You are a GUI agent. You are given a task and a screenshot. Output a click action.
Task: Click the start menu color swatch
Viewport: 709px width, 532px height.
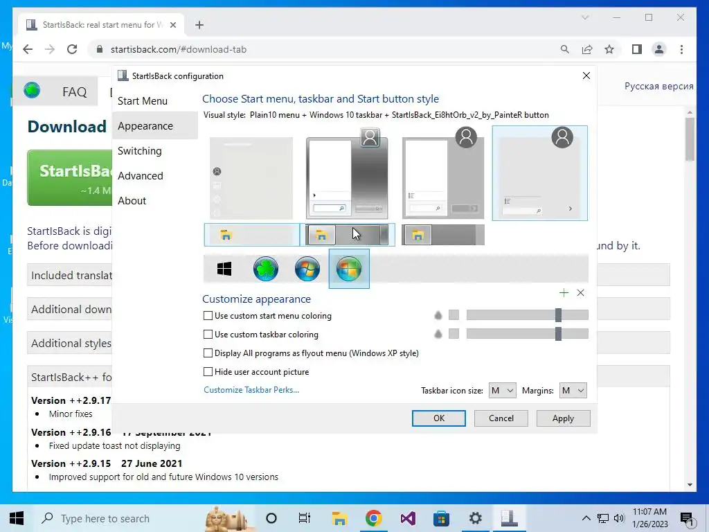tap(454, 315)
